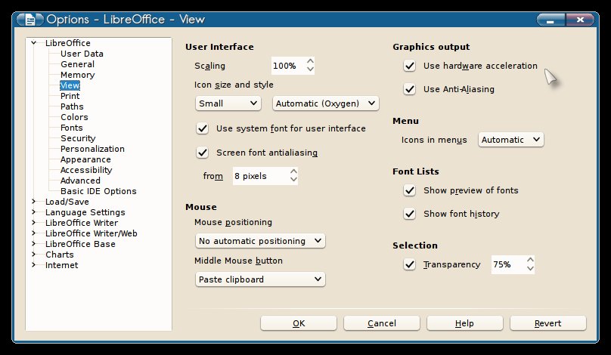Click the OK button
The width and height of the screenshot is (611, 355).
click(298, 323)
